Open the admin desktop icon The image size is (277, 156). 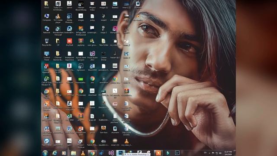tap(69, 5)
